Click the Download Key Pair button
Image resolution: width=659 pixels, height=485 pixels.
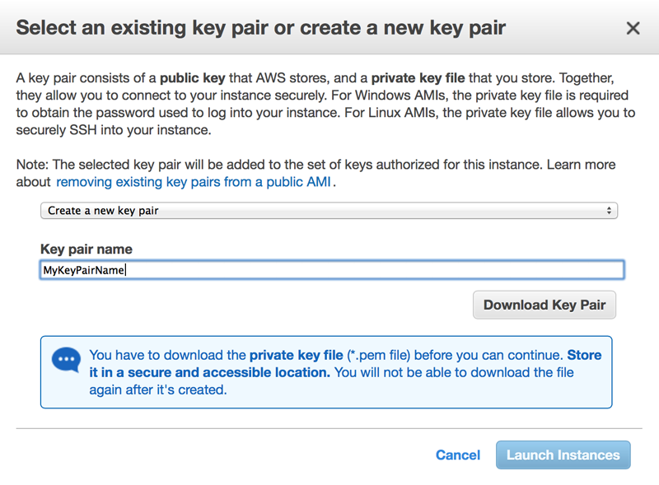[544, 305]
